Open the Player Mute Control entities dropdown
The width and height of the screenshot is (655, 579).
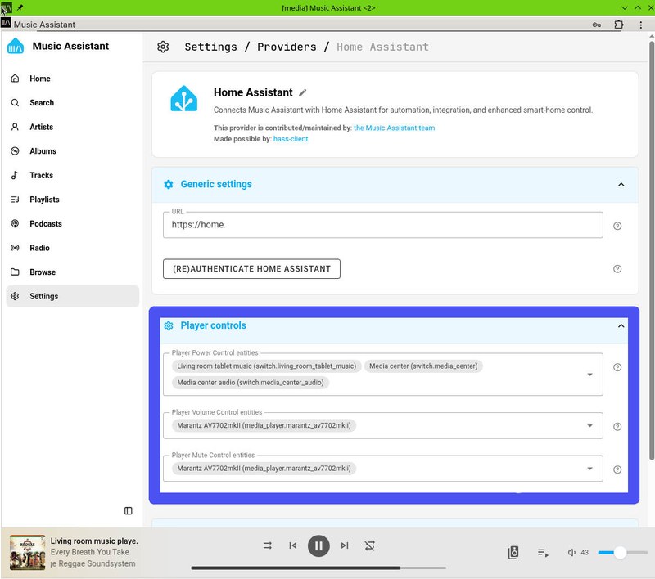click(x=590, y=469)
